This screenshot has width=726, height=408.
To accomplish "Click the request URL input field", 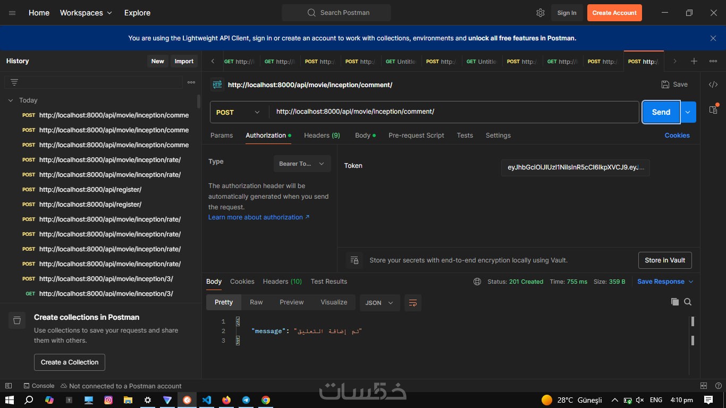I will coord(454,112).
